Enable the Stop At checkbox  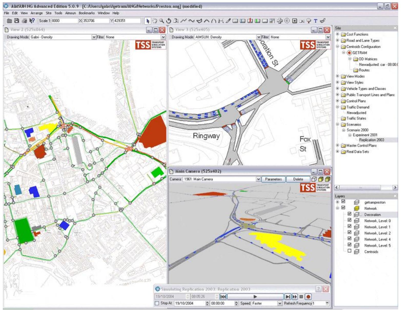[157, 303]
